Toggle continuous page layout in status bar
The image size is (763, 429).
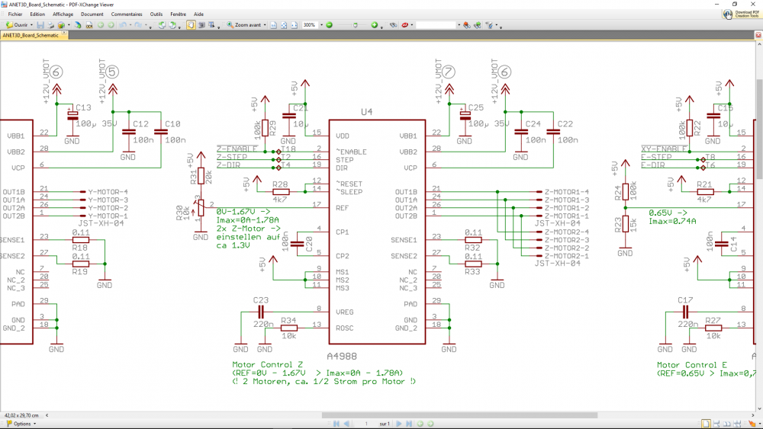[x=716, y=424]
